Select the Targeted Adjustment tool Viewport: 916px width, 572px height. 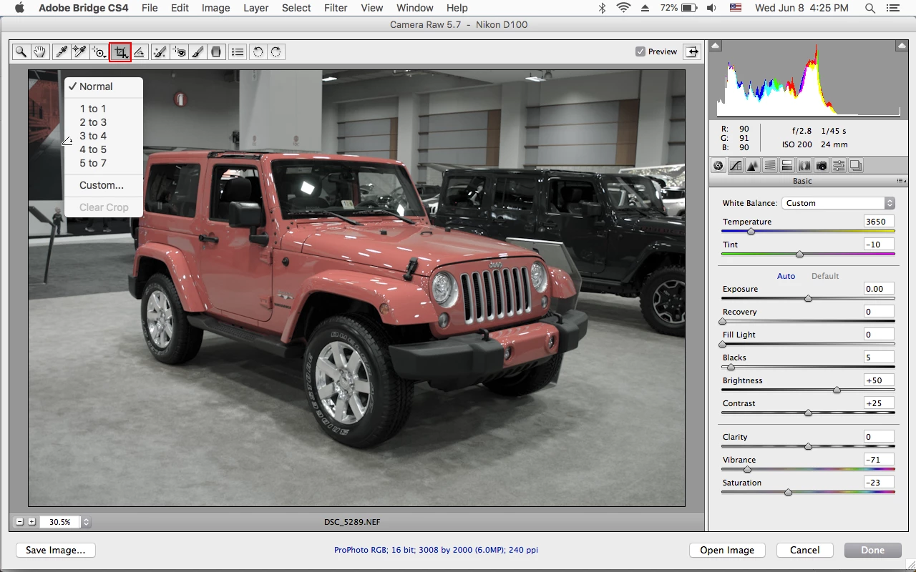(98, 51)
